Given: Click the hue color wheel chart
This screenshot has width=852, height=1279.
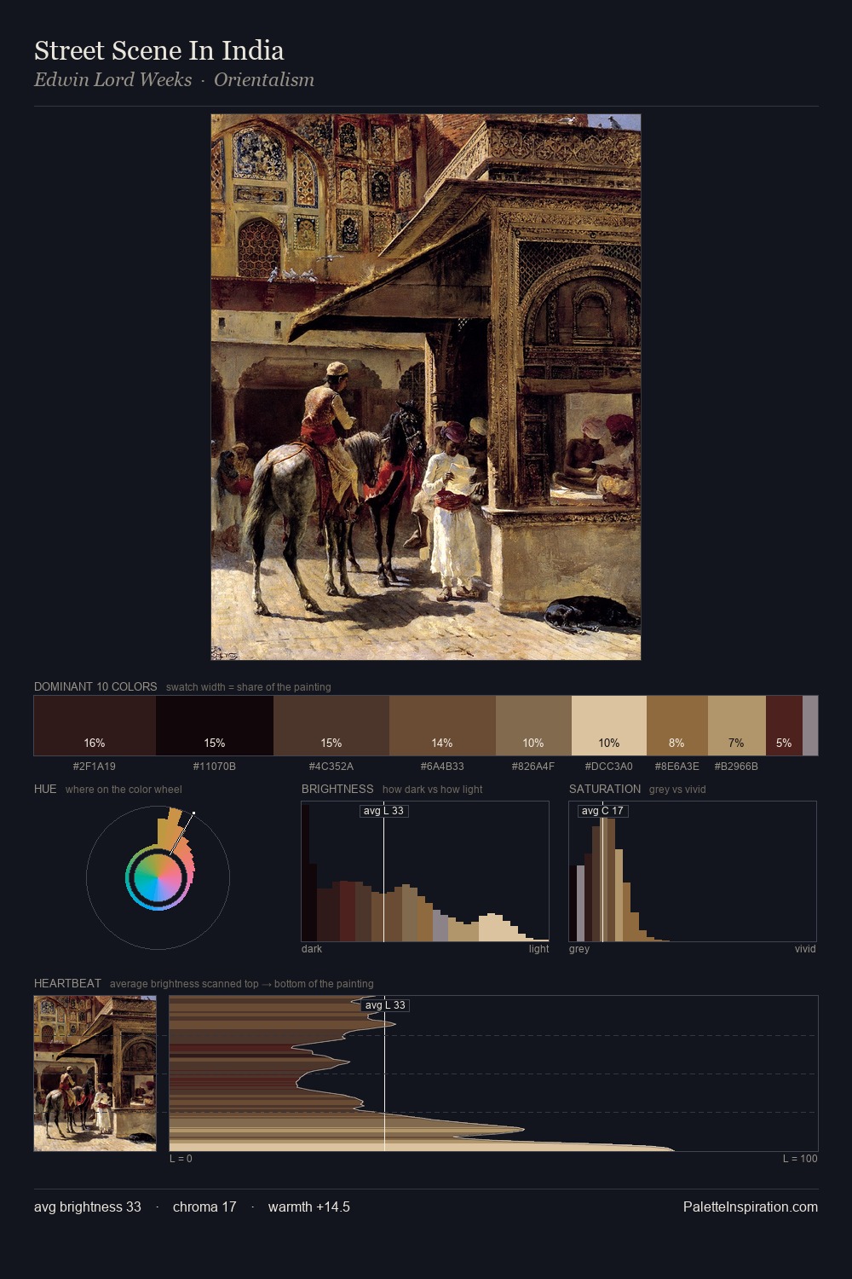Looking at the screenshot, I should (x=158, y=877).
